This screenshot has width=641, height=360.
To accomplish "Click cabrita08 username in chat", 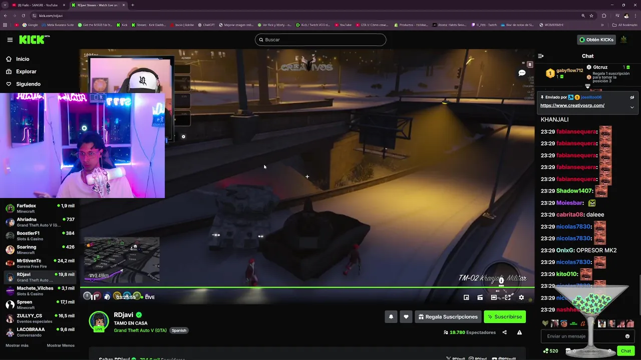I will 569,214.
